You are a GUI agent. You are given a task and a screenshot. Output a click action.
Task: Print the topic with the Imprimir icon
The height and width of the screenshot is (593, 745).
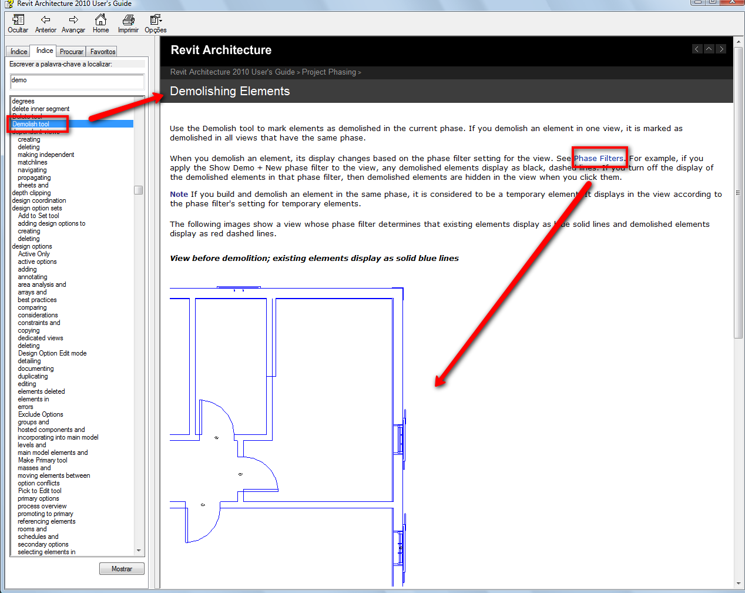(128, 24)
